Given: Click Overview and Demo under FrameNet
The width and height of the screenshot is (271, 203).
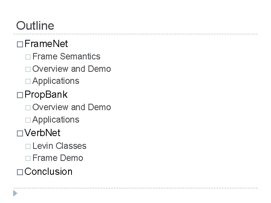Looking at the screenshot, I should pos(72,69).
